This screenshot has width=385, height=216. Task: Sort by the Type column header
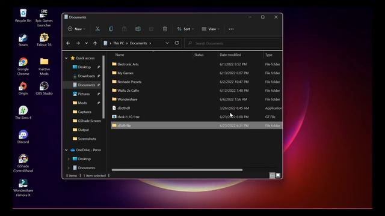[x=269, y=55]
